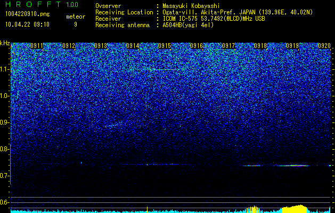Click the 'Receiving Location' label

coord(124,12)
